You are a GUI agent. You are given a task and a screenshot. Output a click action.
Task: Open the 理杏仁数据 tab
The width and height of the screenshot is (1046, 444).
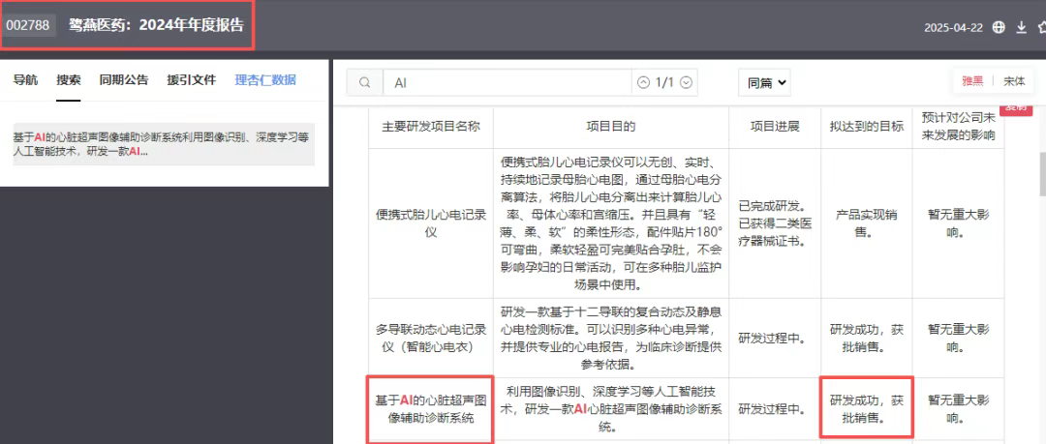pyautogui.click(x=265, y=80)
